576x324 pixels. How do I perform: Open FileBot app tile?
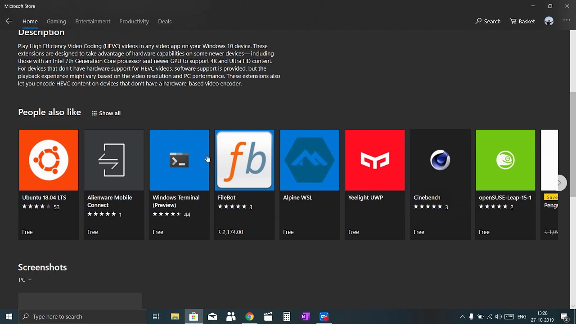pos(244,184)
